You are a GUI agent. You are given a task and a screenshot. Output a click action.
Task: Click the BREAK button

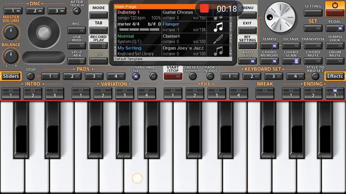(265, 93)
